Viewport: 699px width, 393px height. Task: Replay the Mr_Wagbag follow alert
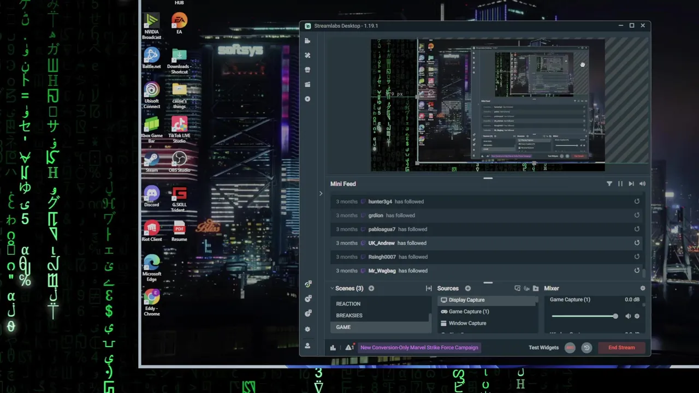coord(637,271)
